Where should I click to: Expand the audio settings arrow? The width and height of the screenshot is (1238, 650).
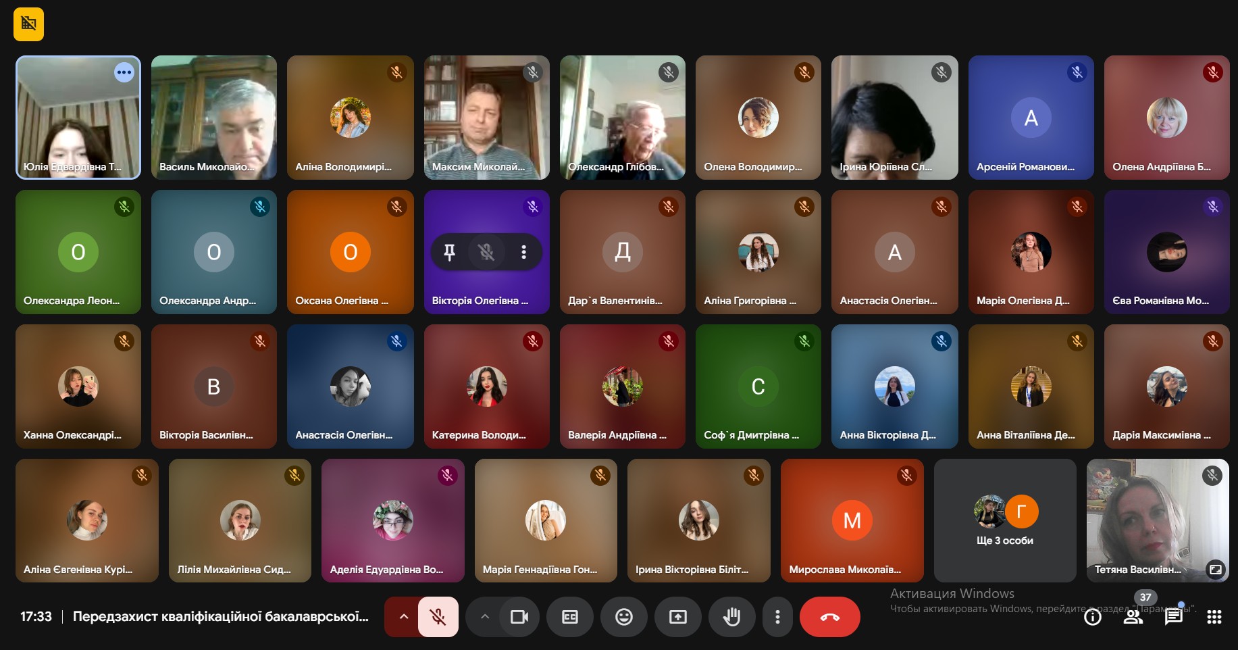pos(403,617)
